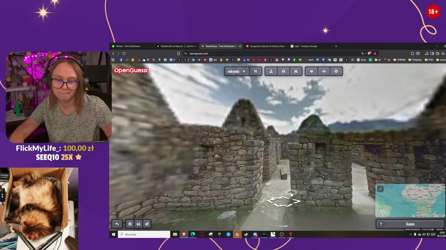Open the OpenGuessr shop cart icon
This screenshot has width=446, height=250.
(x=255, y=71)
